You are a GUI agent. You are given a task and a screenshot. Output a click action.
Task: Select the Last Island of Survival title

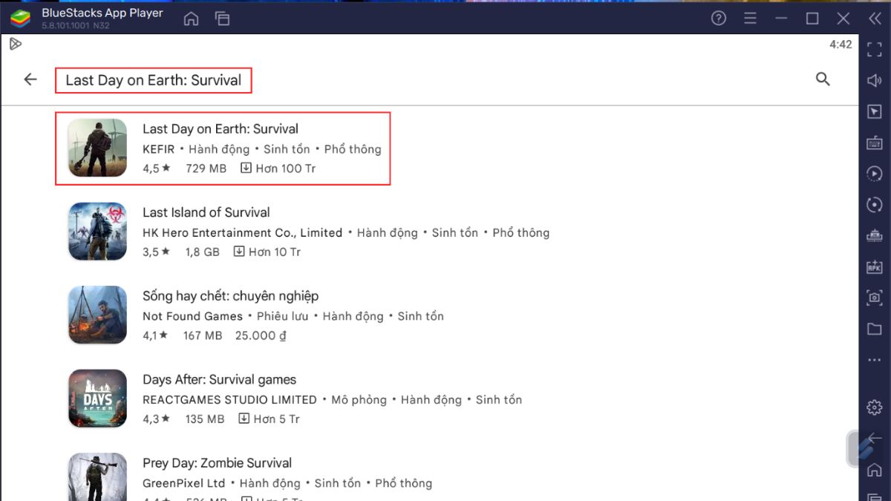click(x=206, y=212)
